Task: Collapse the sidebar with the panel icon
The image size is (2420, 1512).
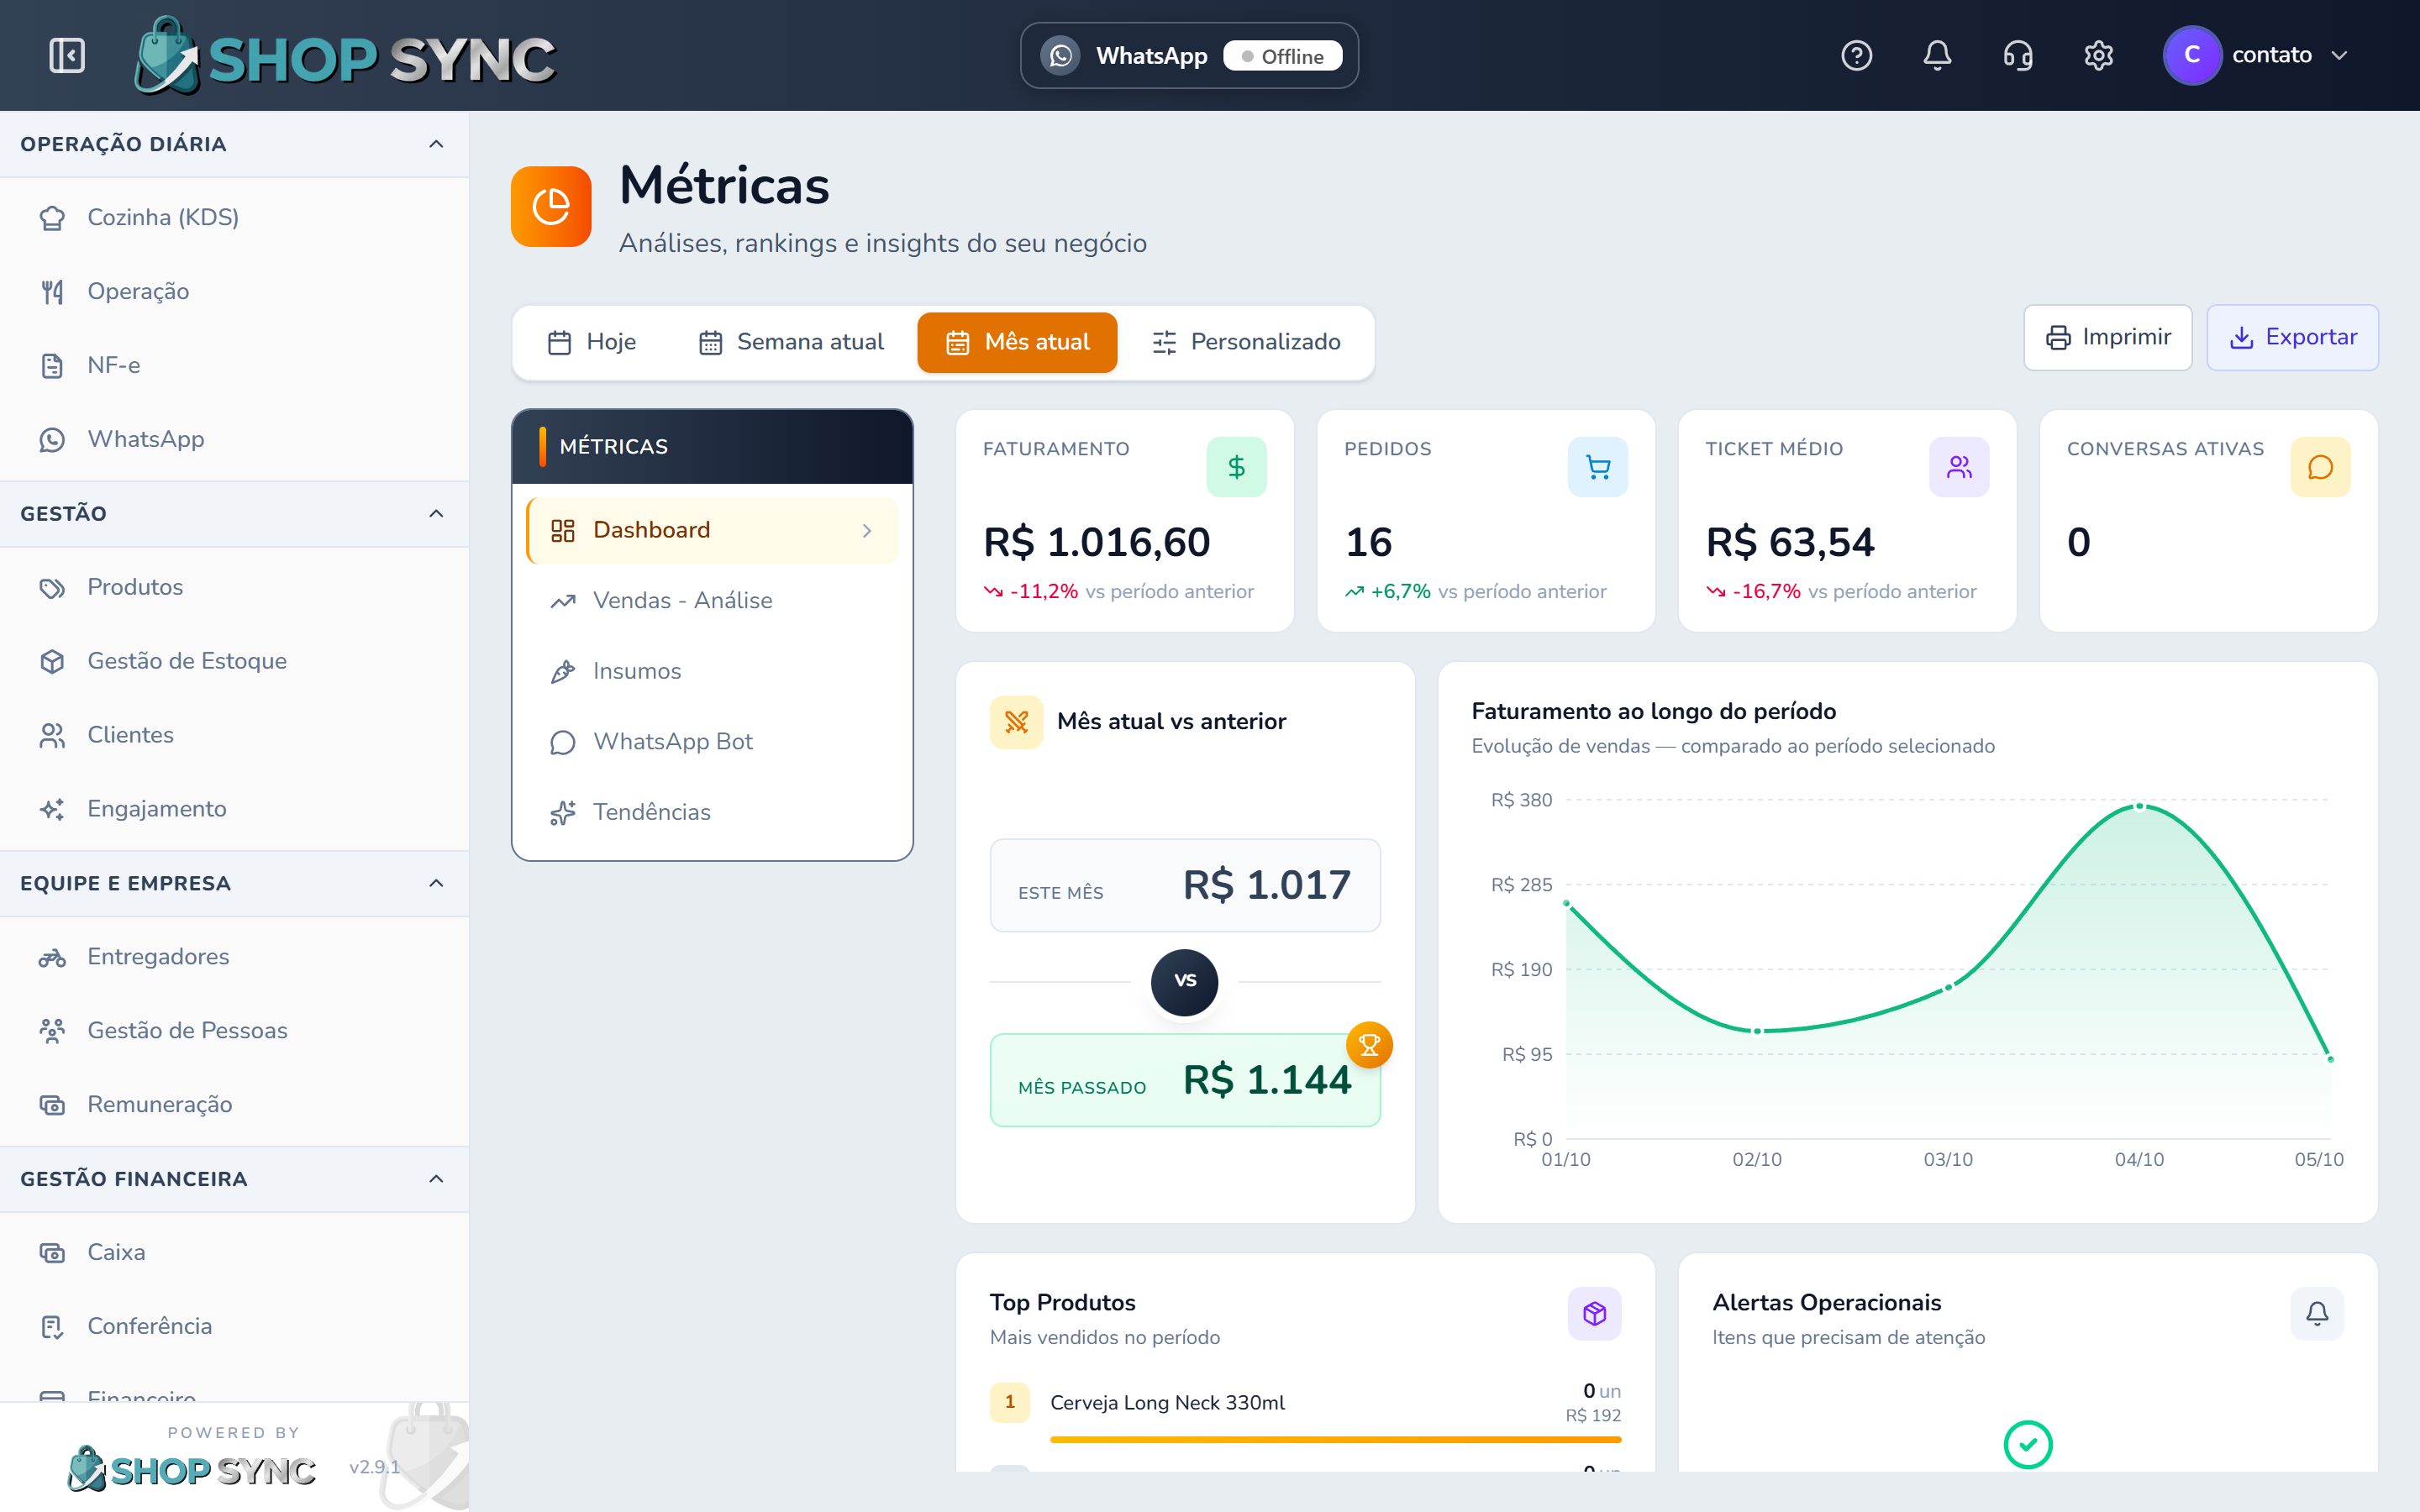Action: 67,55
